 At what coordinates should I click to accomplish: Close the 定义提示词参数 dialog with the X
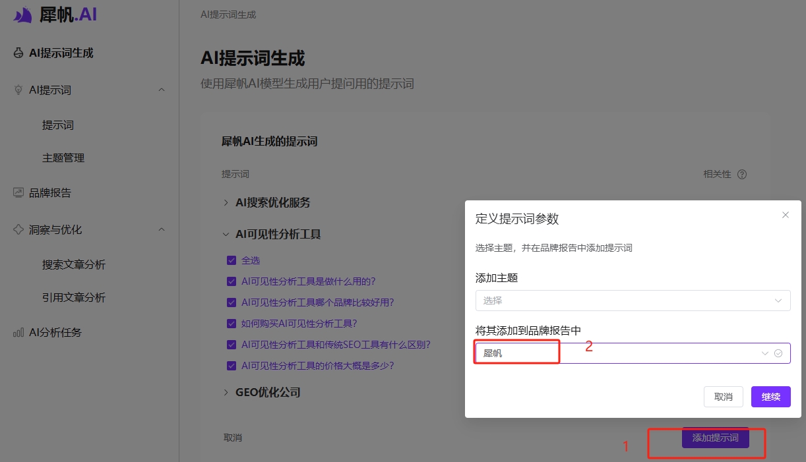tap(786, 215)
